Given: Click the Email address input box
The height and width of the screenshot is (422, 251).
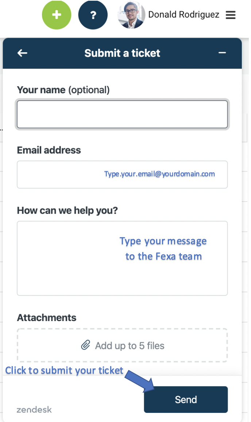Looking at the screenshot, I should (122, 174).
